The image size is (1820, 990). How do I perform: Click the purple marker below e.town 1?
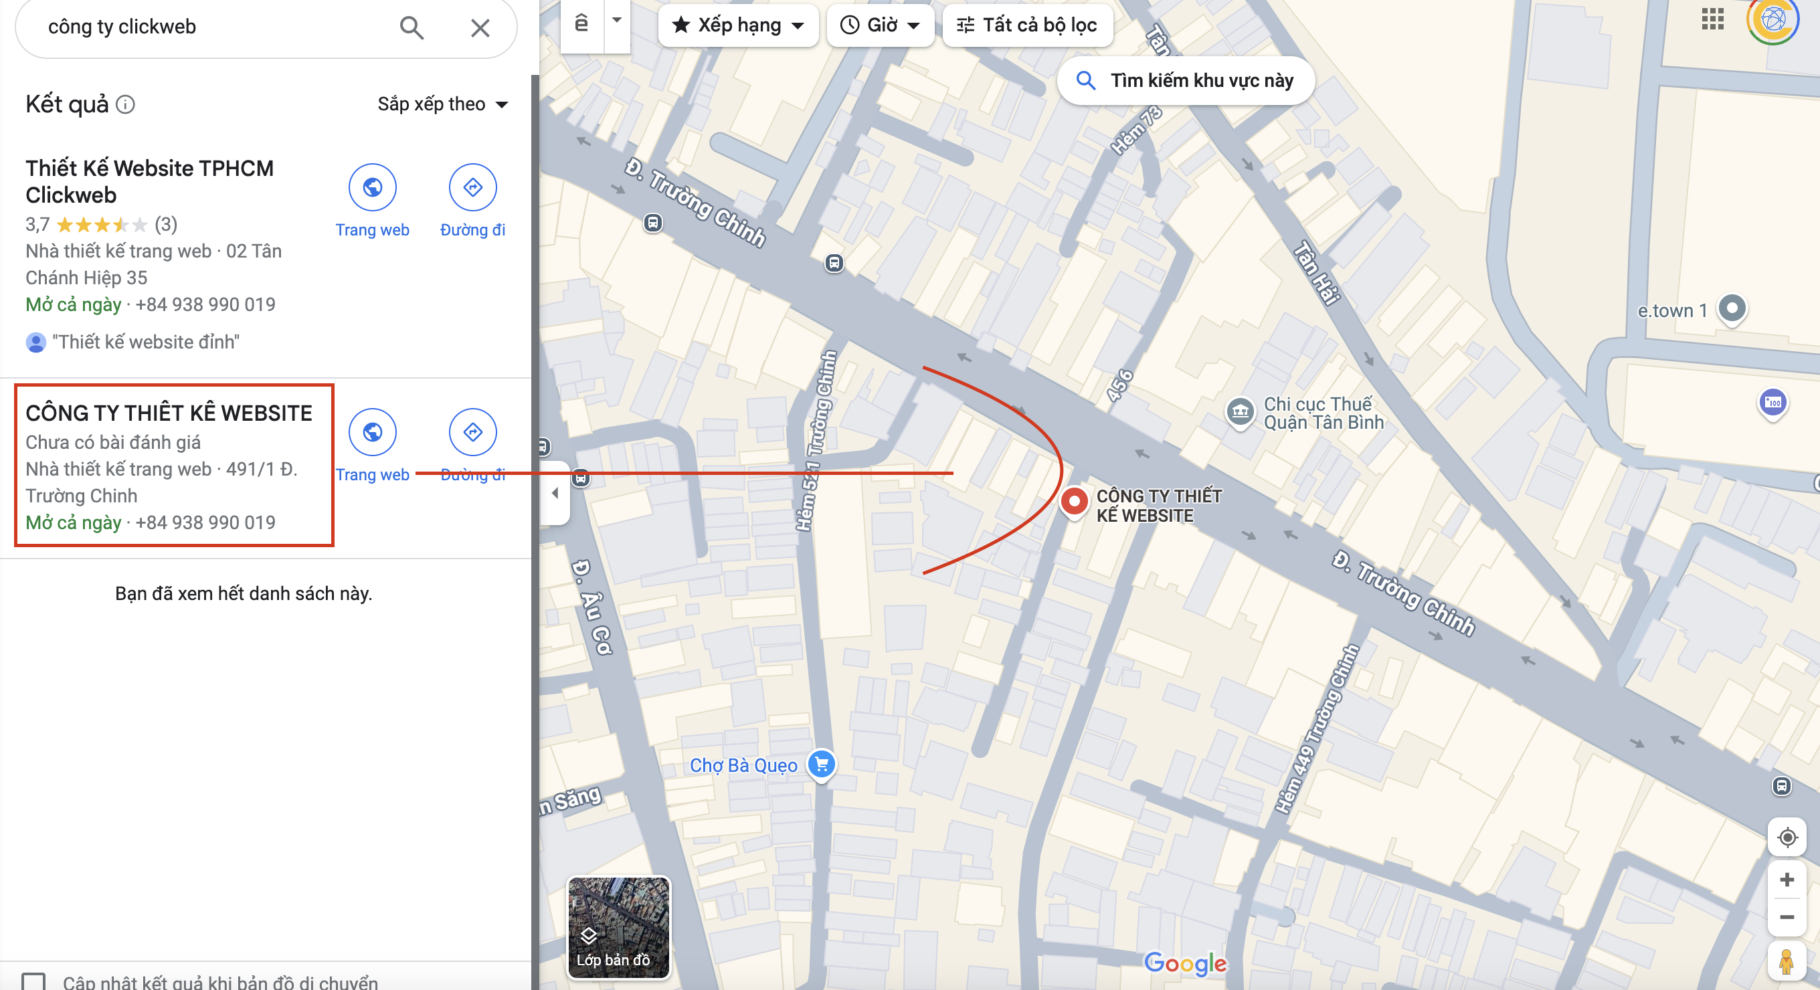tap(1772, 403)
